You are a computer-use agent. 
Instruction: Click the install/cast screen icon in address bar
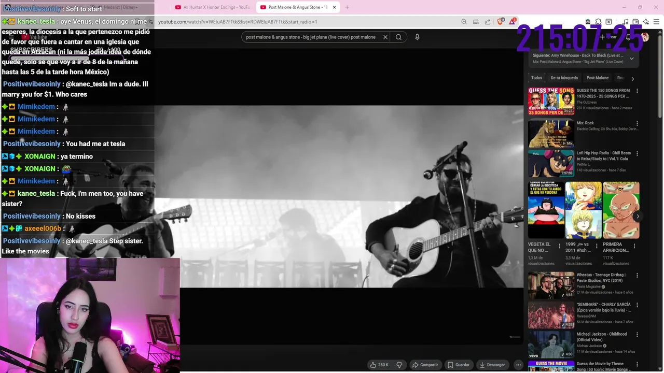(476, 22)
